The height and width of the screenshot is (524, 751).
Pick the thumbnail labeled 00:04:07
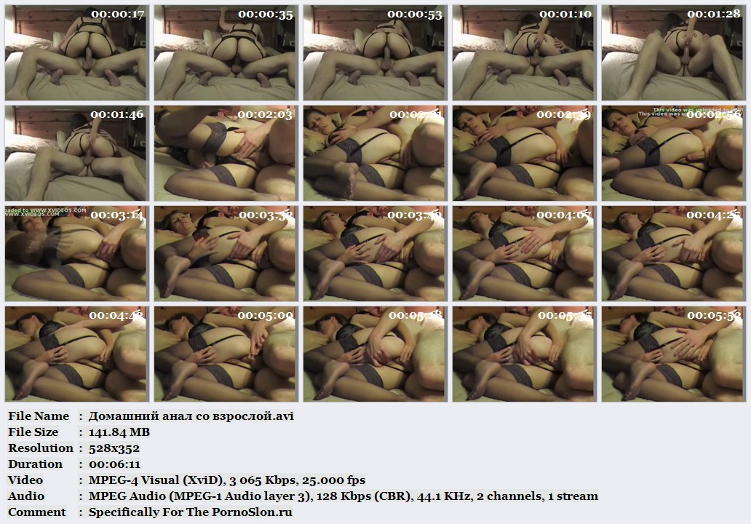point(525,253)
